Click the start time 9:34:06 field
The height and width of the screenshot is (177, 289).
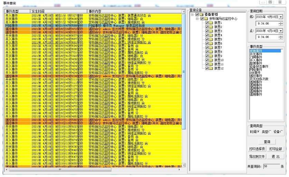[x=267, y=24]
